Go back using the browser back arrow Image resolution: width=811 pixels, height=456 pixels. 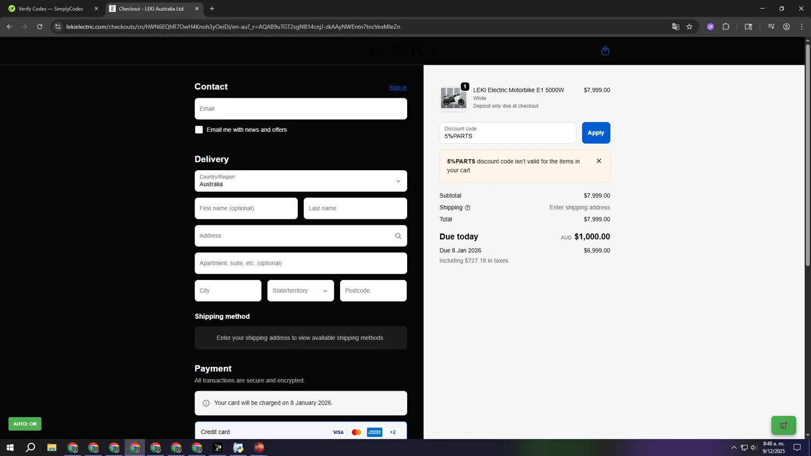point(9,26)
